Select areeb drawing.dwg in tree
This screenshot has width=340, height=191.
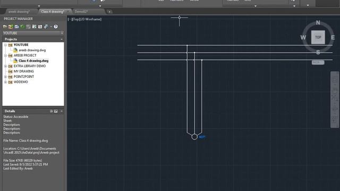pyautogui.click(x=32, y=50)
